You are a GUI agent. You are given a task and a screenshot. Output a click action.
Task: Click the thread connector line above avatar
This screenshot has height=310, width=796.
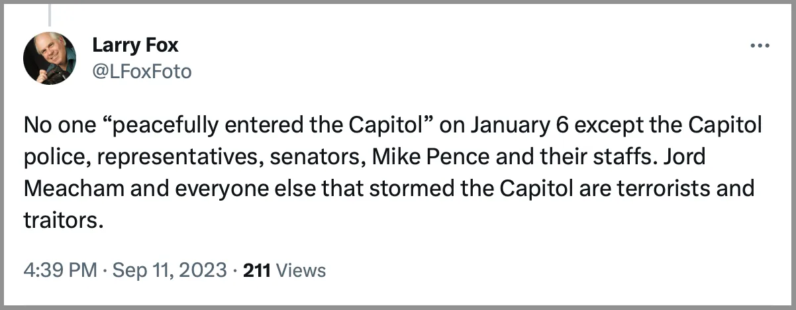click(x=50, y=16)
